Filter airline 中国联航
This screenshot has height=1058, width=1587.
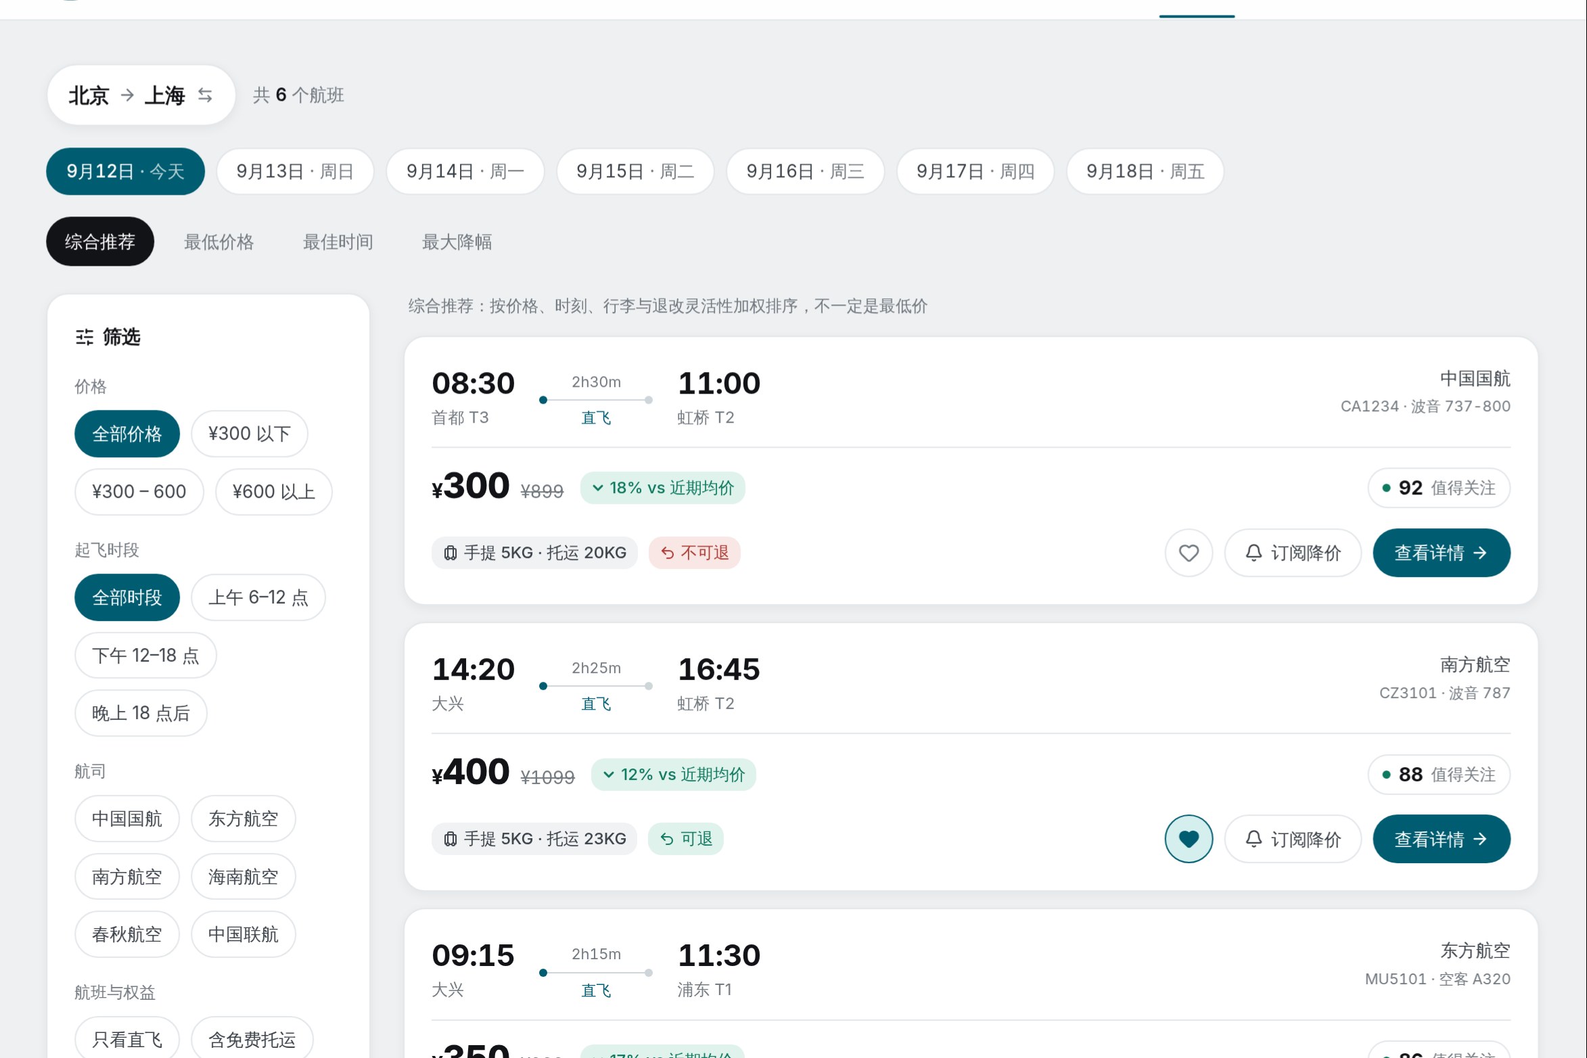244,934
